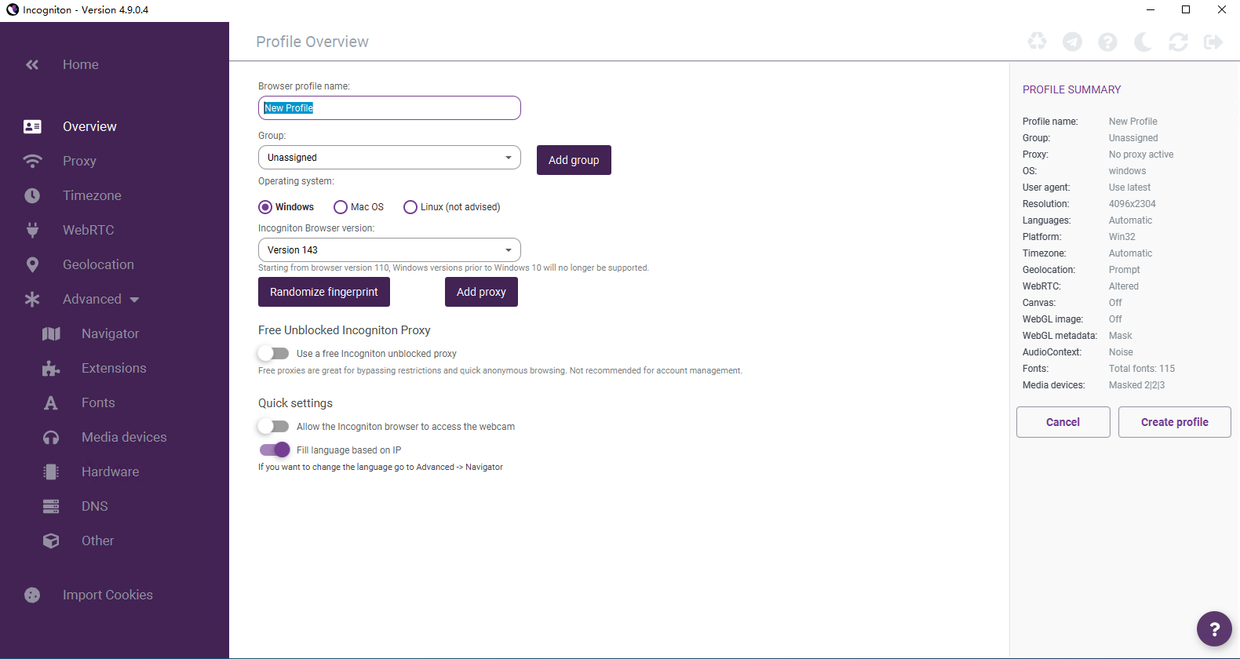Open the Geolocation sidebar section
Image resolution: width=1240 pixels, height=659 pixels.
click(98, 265)
